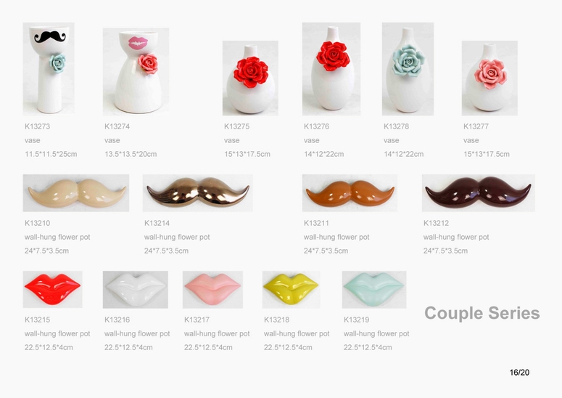The width and height of the screenshot is (562, 398).
Task: Click the 16/20 page number
Action: (519, 373)
